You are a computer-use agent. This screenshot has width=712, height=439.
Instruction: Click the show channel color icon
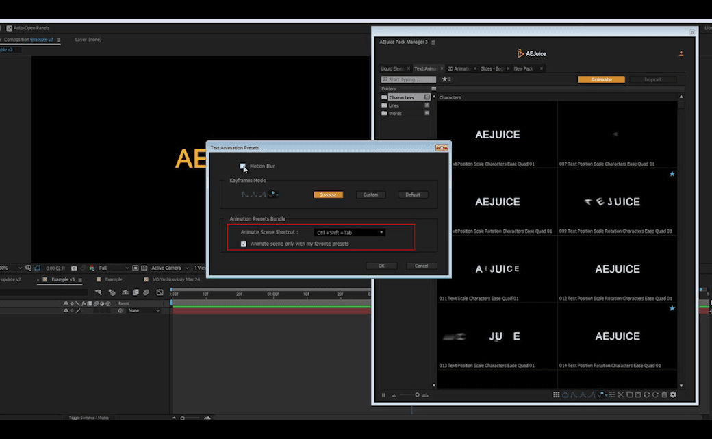coord(92,268)
